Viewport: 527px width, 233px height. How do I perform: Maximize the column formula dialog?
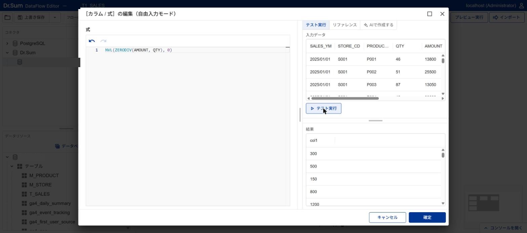pos(430,14)
